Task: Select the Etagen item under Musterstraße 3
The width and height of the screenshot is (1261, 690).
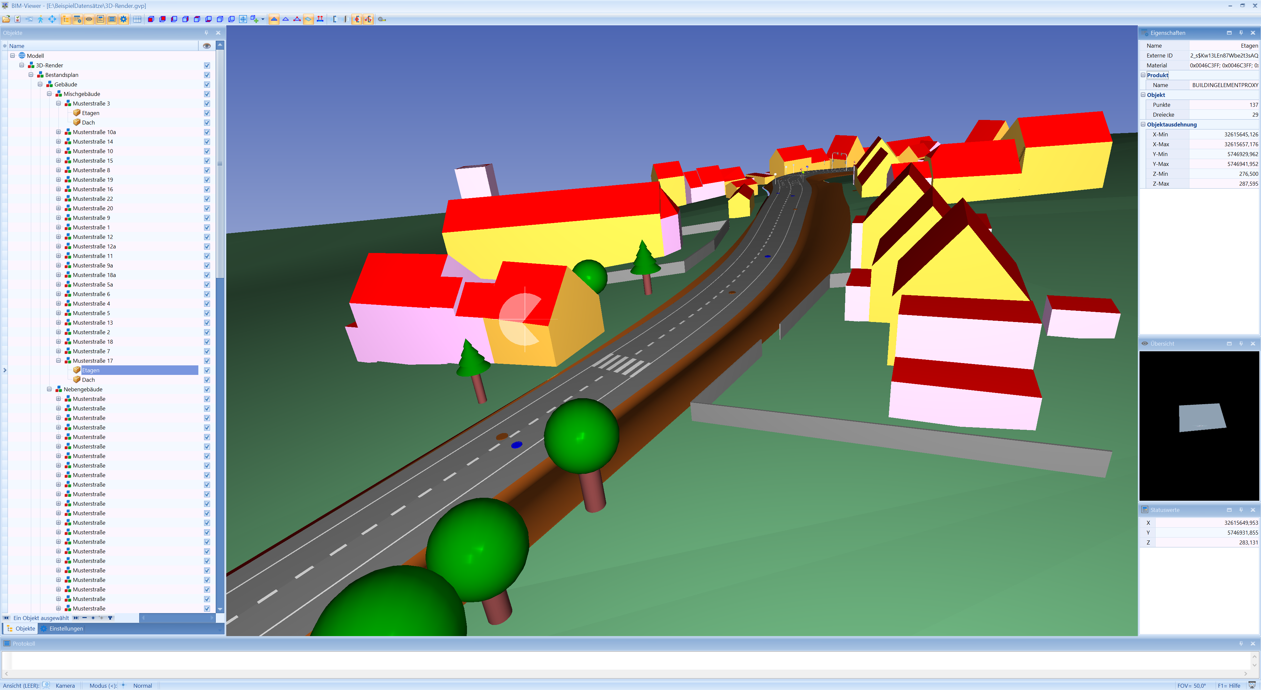Action: 91,113
